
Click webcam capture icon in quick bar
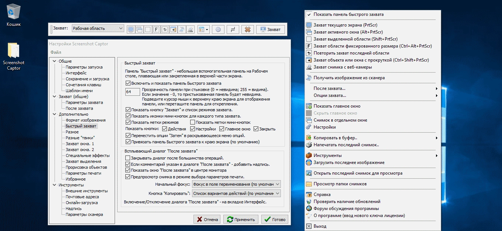pos(190,29)
